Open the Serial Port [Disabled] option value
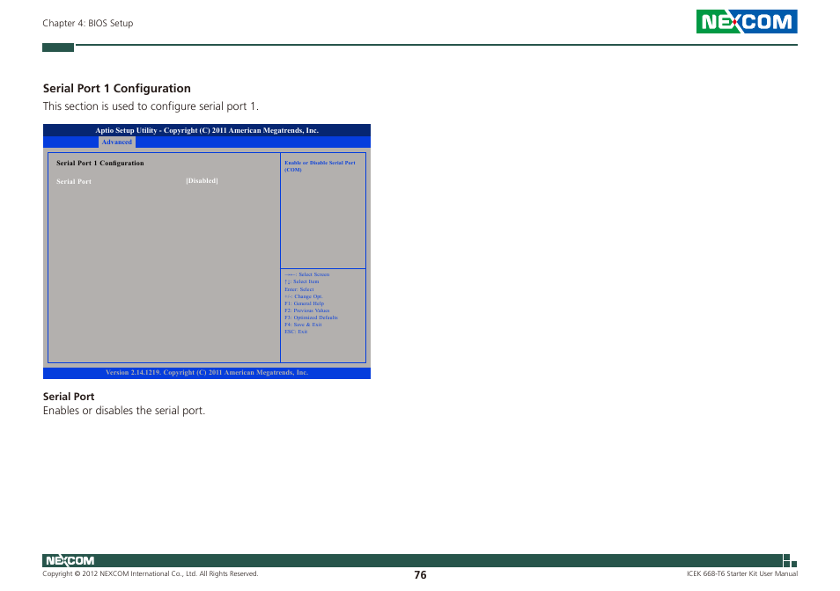 pos(202,181)
